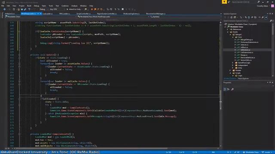Click the Categorized icon in Properties panel
Image resolution: width=275 pixels, height=154 pixels.
(x=225, y=89)
